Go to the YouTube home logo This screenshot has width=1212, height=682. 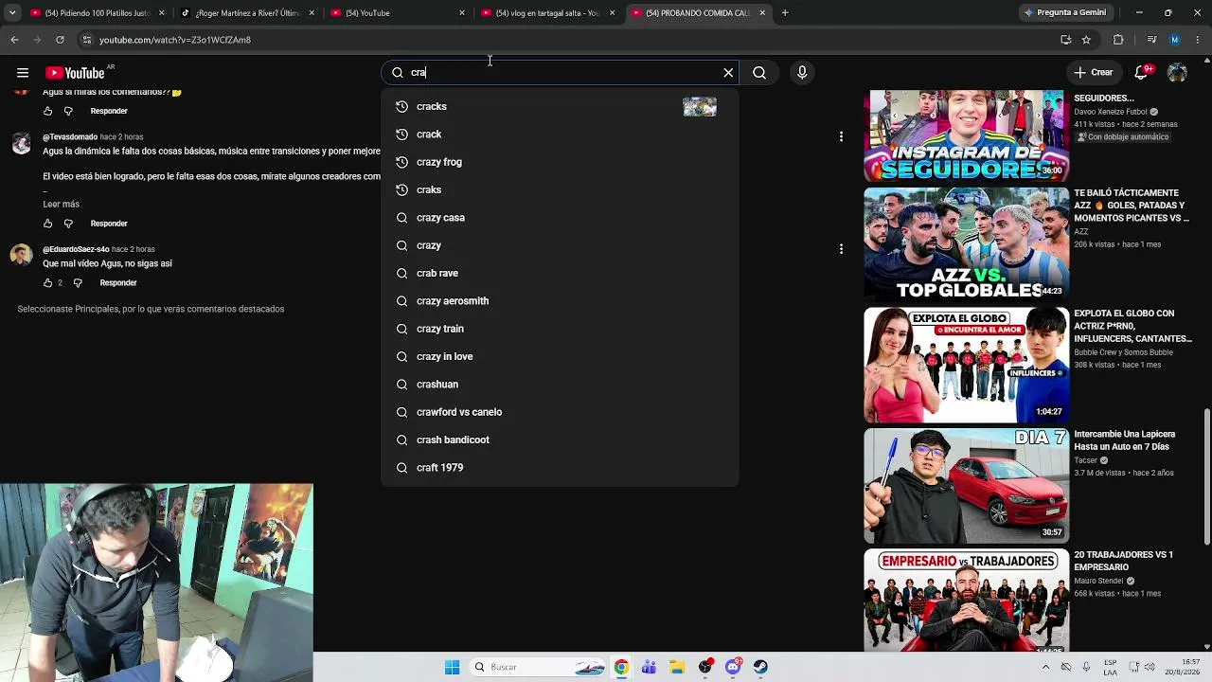pyautogui.click(x=75, y=73)
